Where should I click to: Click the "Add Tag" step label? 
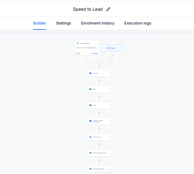(95, 74)
